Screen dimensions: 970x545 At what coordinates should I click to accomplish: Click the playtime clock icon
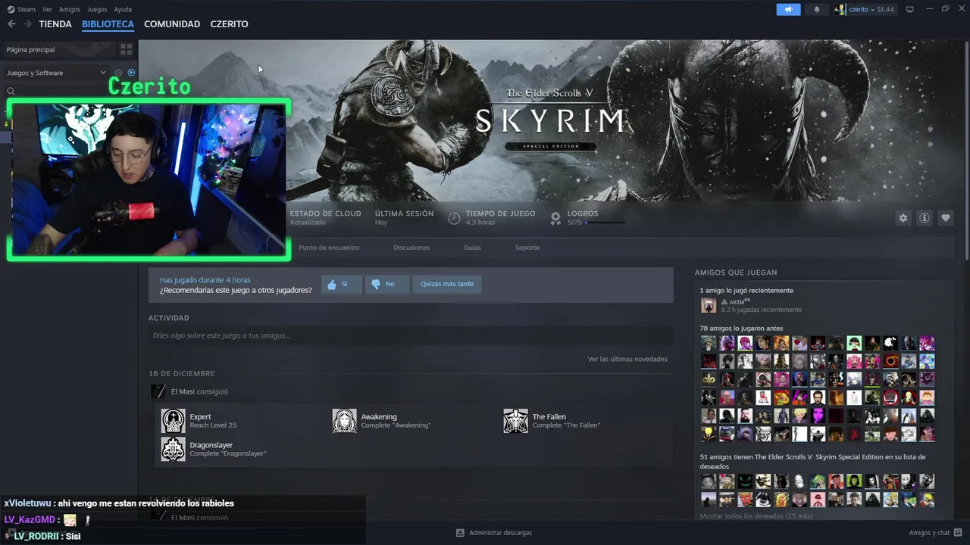454,218
